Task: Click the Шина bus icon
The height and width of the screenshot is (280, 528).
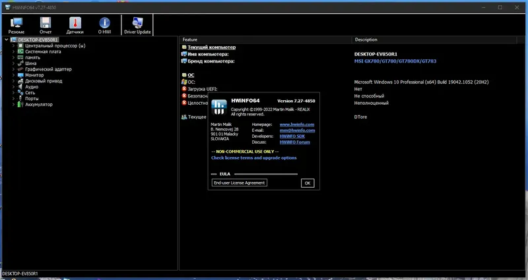Action: [20, 63]
